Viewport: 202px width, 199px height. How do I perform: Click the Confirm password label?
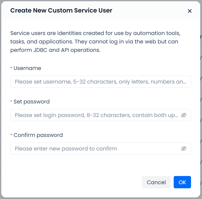click(38, 135)
